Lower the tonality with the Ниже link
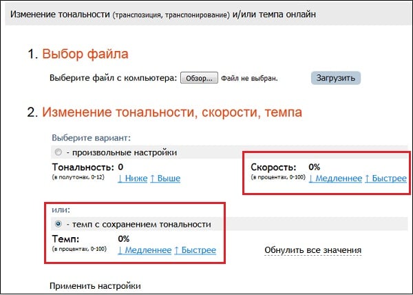The image size is (413, 295). tap(133, 179)
